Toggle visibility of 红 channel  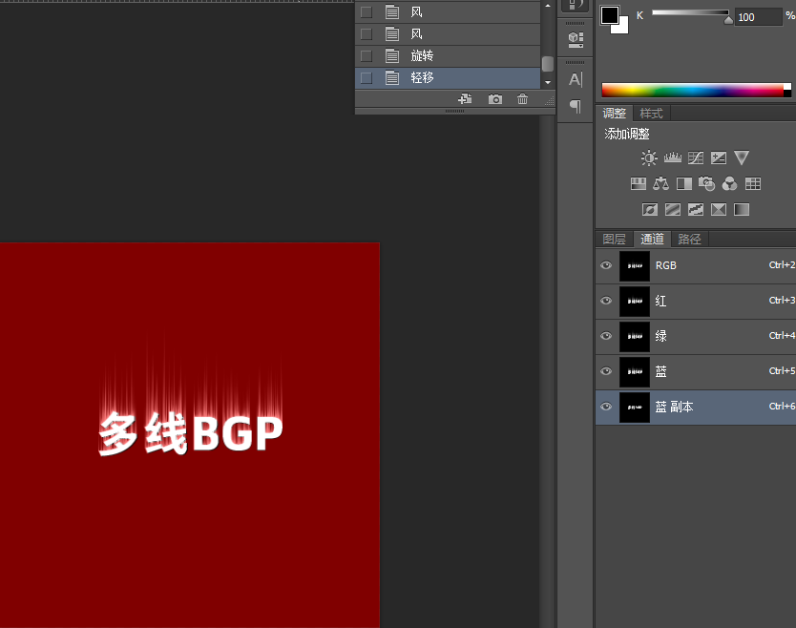pyautogui.click(x=606, y=301)
